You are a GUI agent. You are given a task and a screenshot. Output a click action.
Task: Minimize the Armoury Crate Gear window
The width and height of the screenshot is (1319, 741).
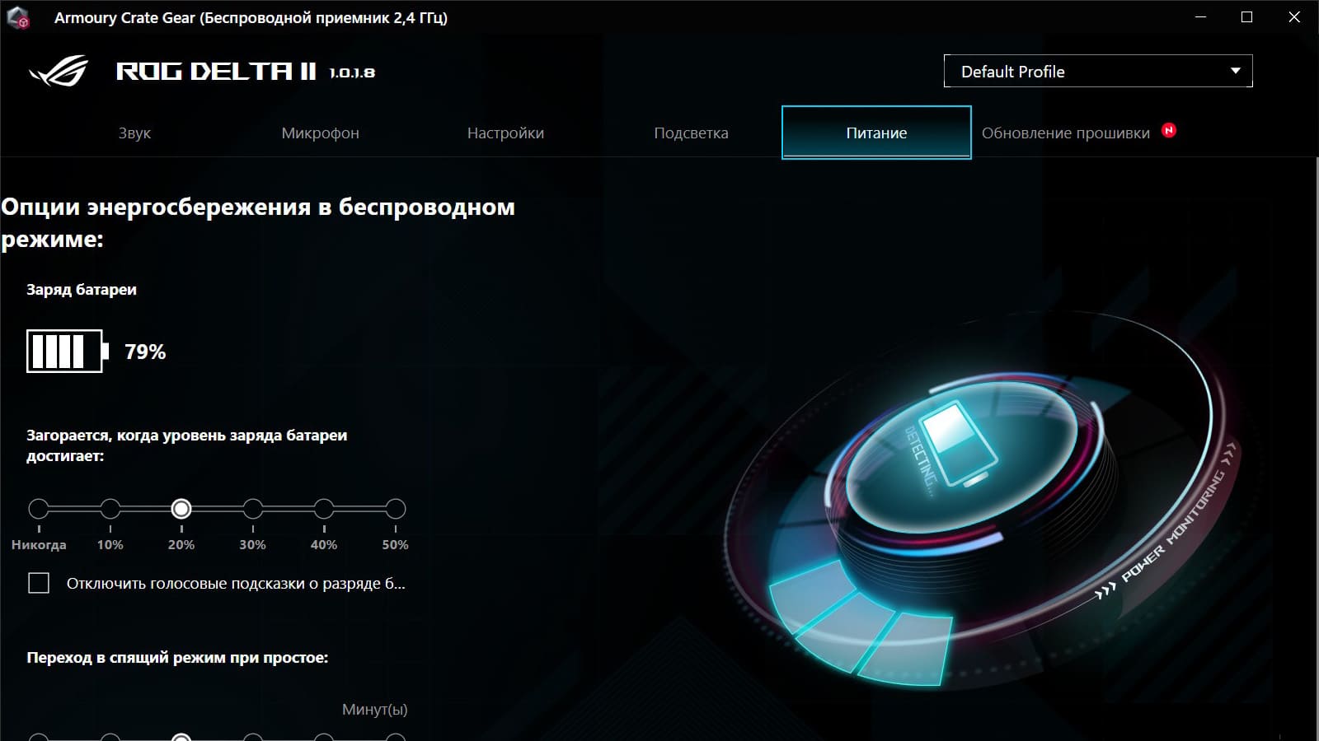(1200, 17)
